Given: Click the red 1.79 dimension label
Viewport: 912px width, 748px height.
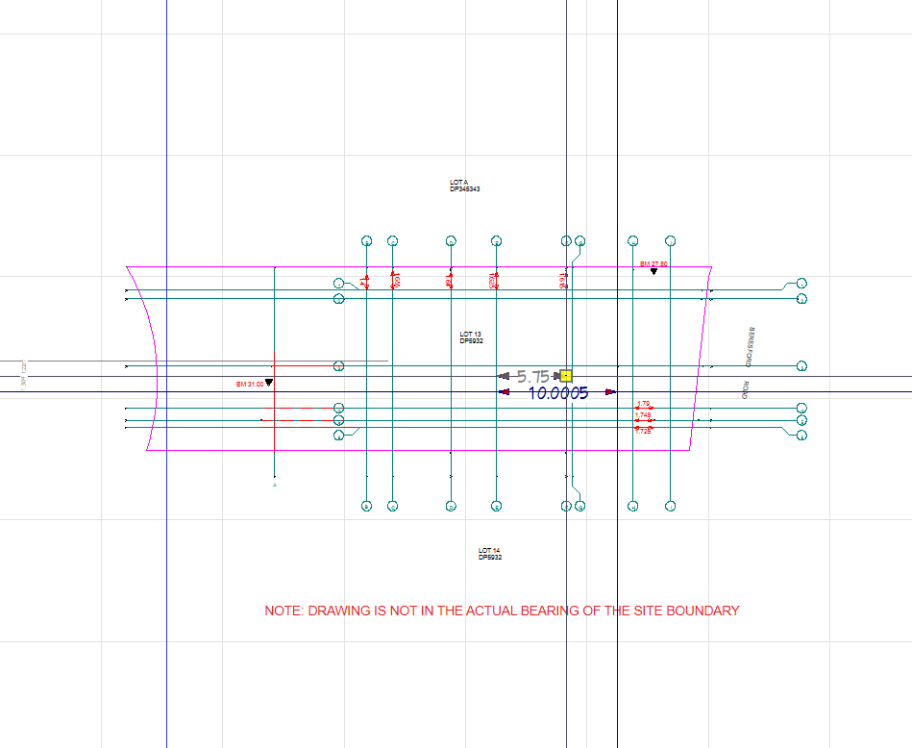Looking at the screenshot, I should coord(644,404).
